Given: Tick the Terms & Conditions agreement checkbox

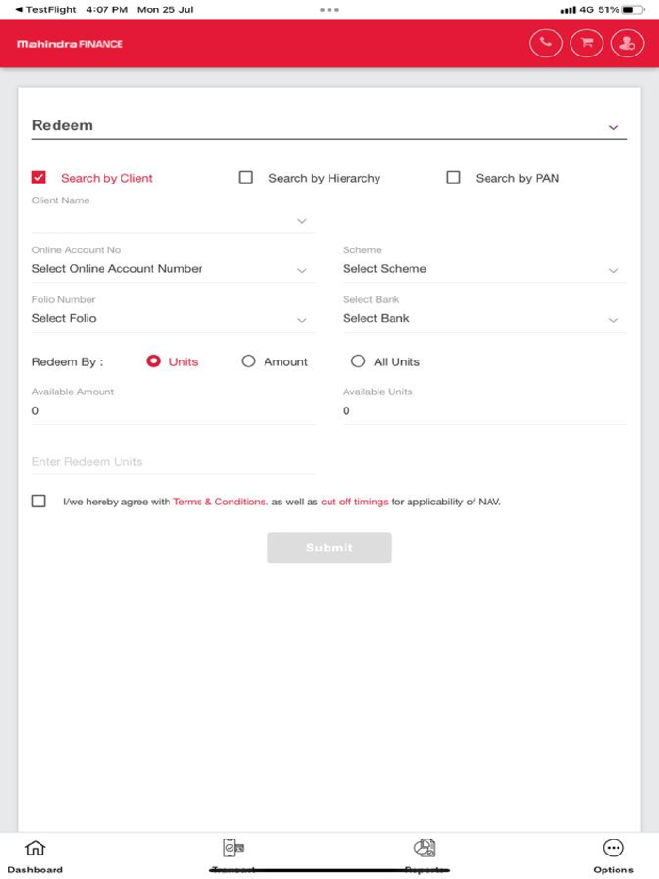Looking at the screenshot, I should (39, 501).
